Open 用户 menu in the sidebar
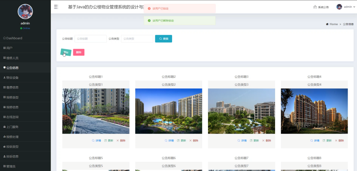This screenshot has height=171, width=357. coord(25,48)
